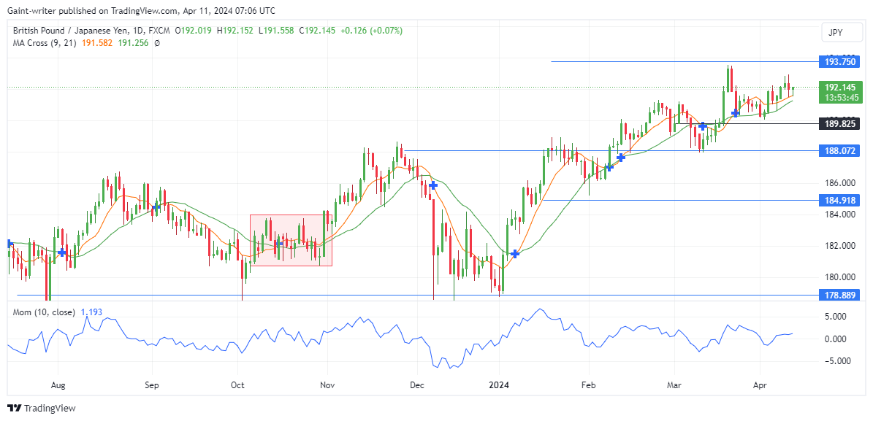Click the Ø symbol after MA Cross values
The height and width of the screenshot is (421, 873).
tap(157, 43)
